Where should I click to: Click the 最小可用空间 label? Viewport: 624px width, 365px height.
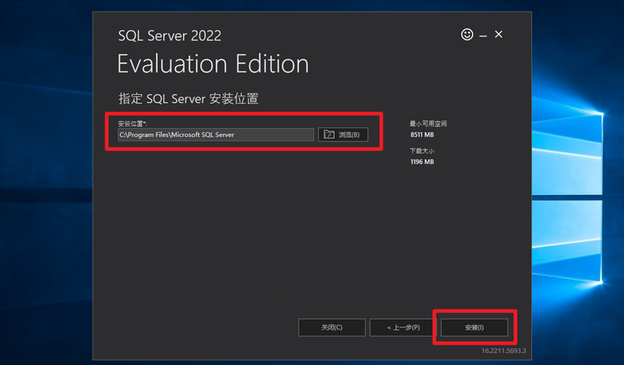[x=428, y=124]
